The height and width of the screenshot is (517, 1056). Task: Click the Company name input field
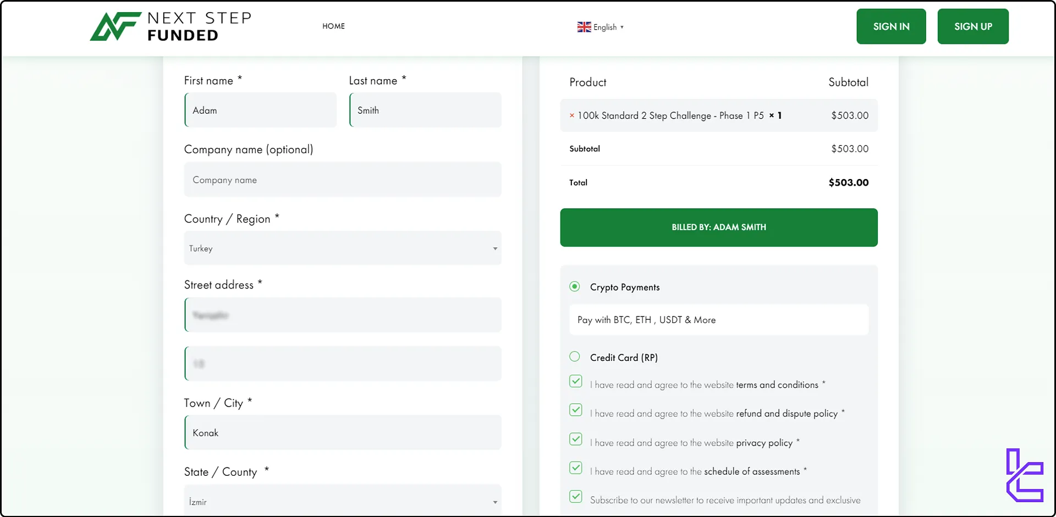tap(342, 180)
